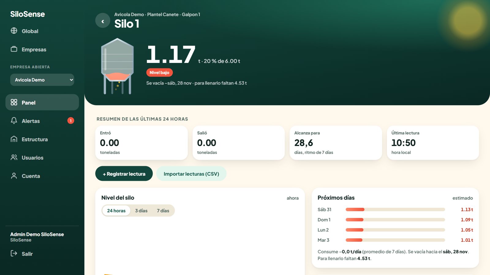Click the alert count badge
This screenshot has height=275, width=490.
point(71,121)
